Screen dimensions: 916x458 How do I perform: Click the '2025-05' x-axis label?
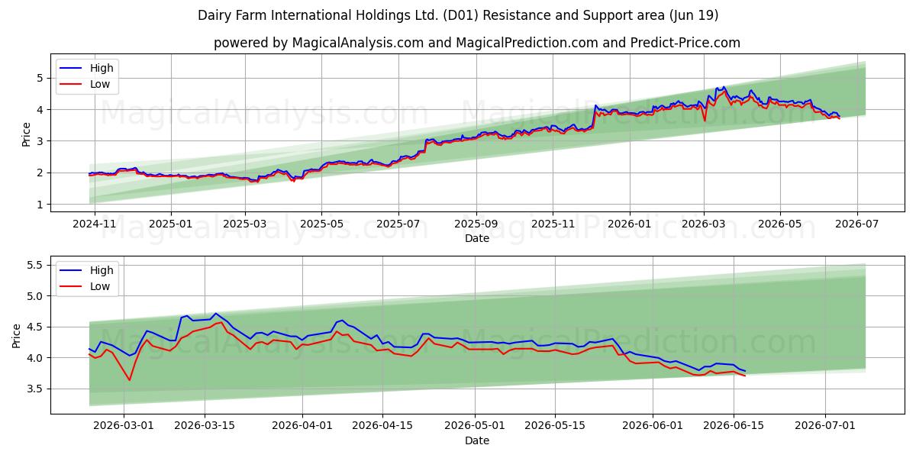[x=321, y=224]
